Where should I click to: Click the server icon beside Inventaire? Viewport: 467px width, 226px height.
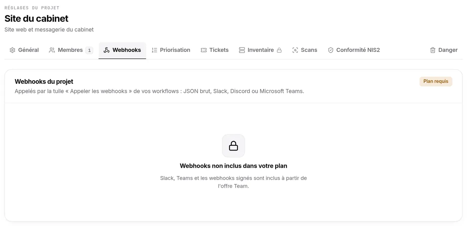242,50
